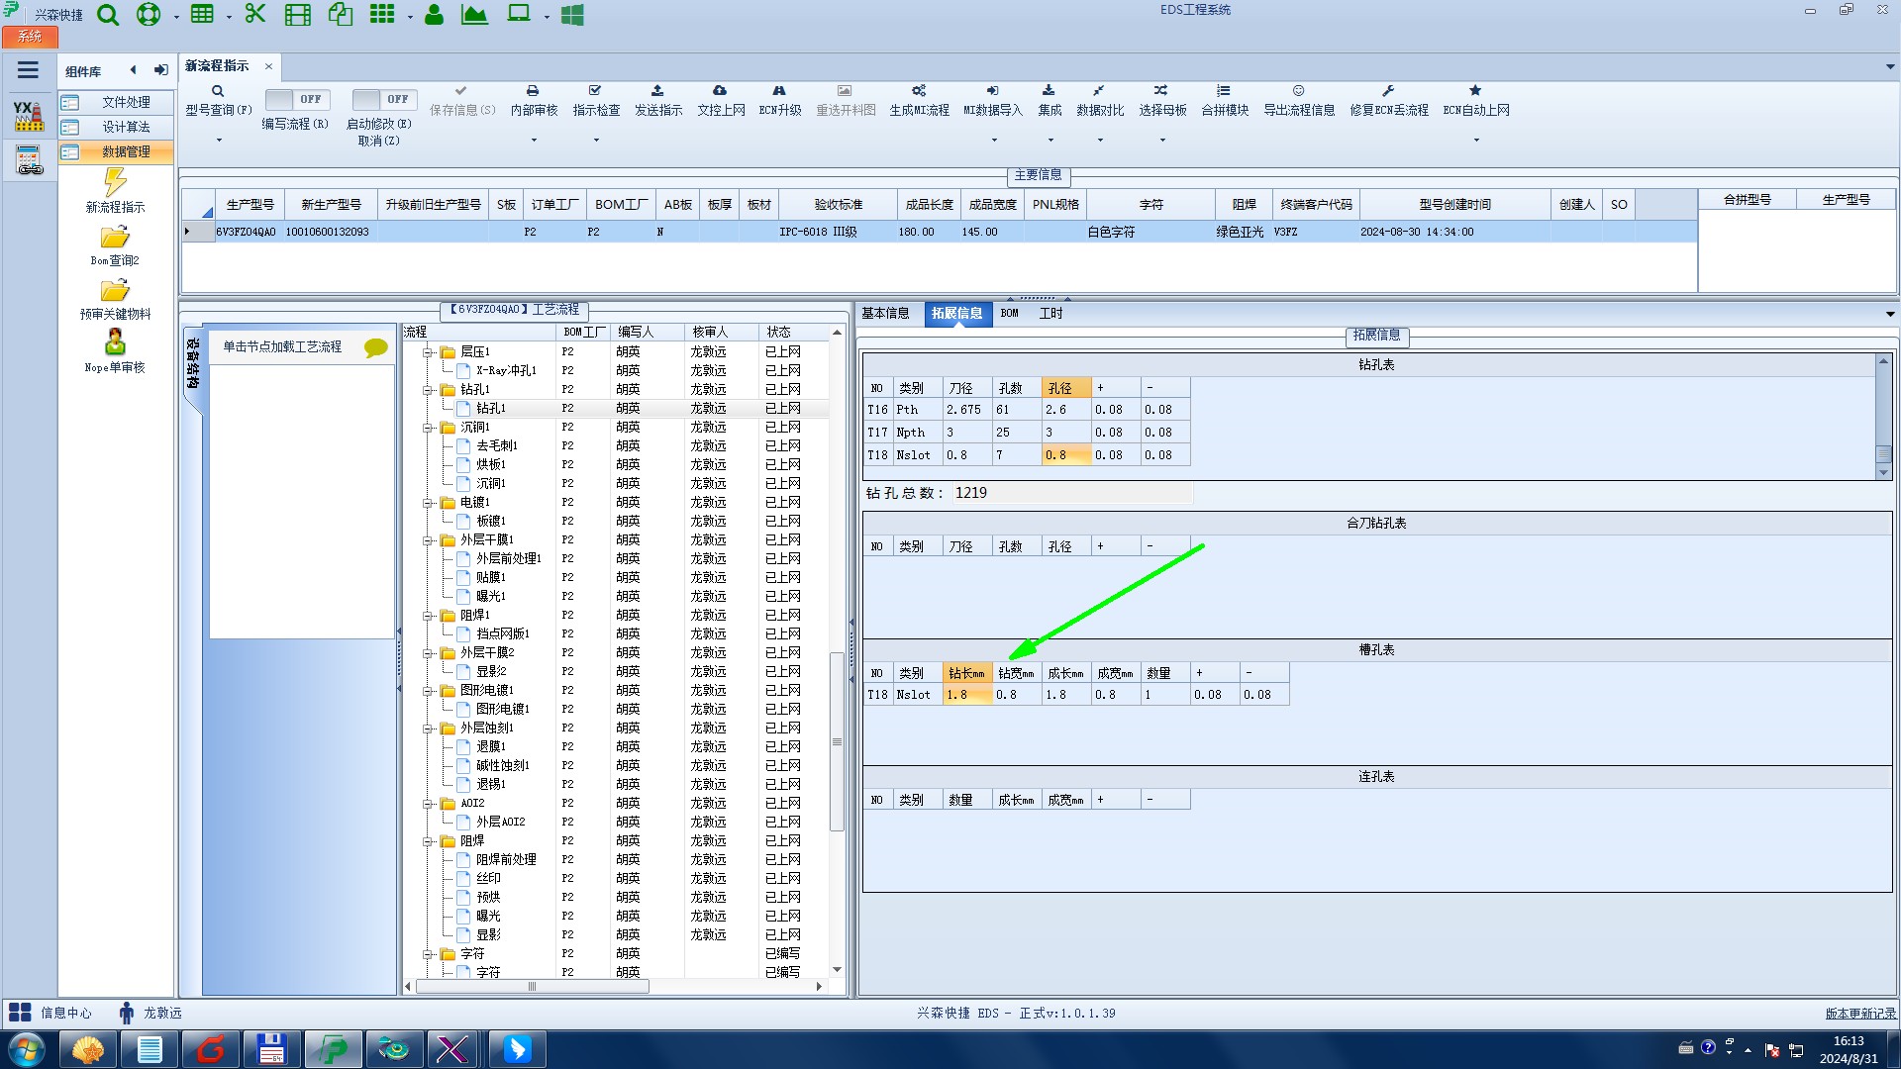Image resolution: width=1901 pixels, height=1069 pixels.
Task: Open the 版本更新记录 link
Action: coord(1860,1014)
